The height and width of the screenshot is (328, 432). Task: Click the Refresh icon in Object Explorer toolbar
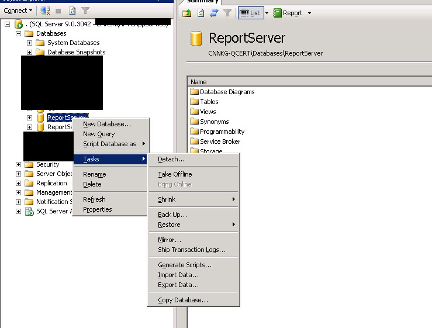(x=72, y=11)
